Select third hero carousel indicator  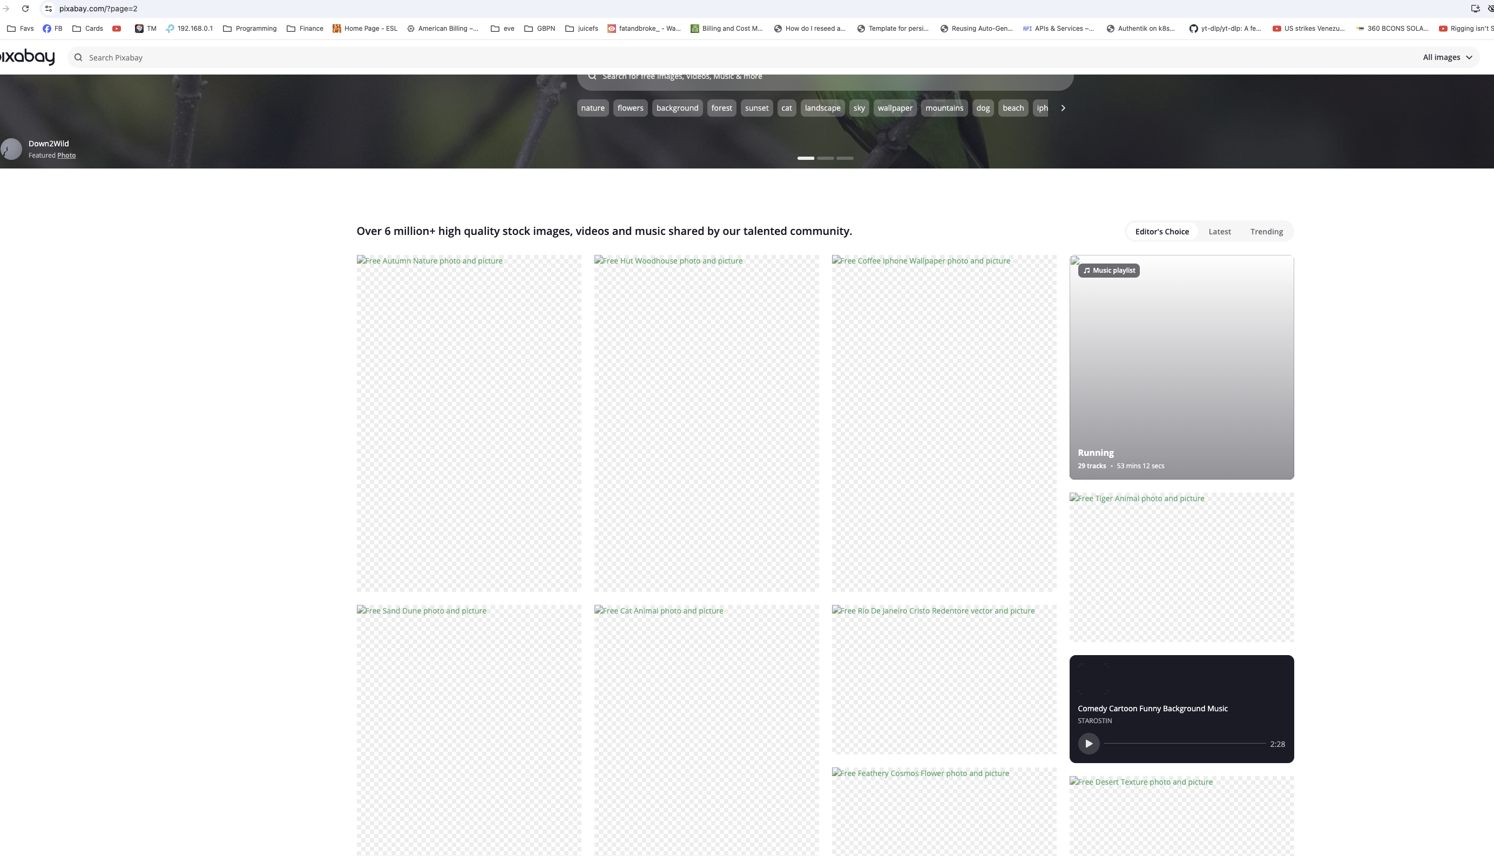[844, 158]
